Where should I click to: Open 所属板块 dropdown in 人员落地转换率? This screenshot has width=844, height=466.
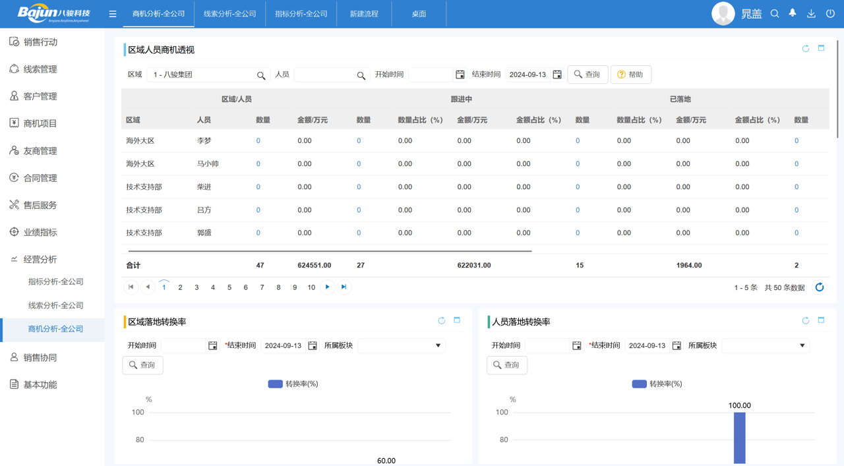click(x=765, y=345)
